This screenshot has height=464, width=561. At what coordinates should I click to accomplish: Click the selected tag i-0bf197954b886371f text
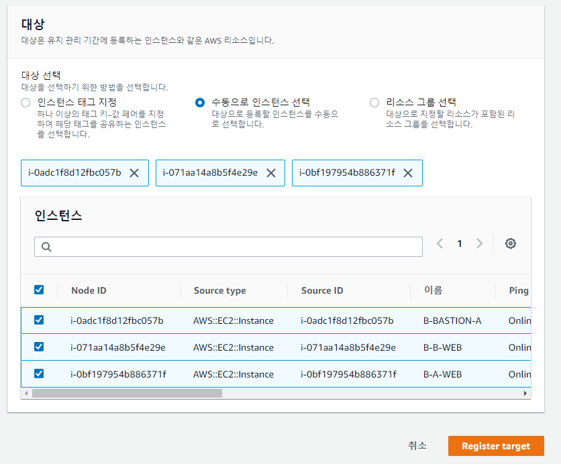(x=347, y=173)
